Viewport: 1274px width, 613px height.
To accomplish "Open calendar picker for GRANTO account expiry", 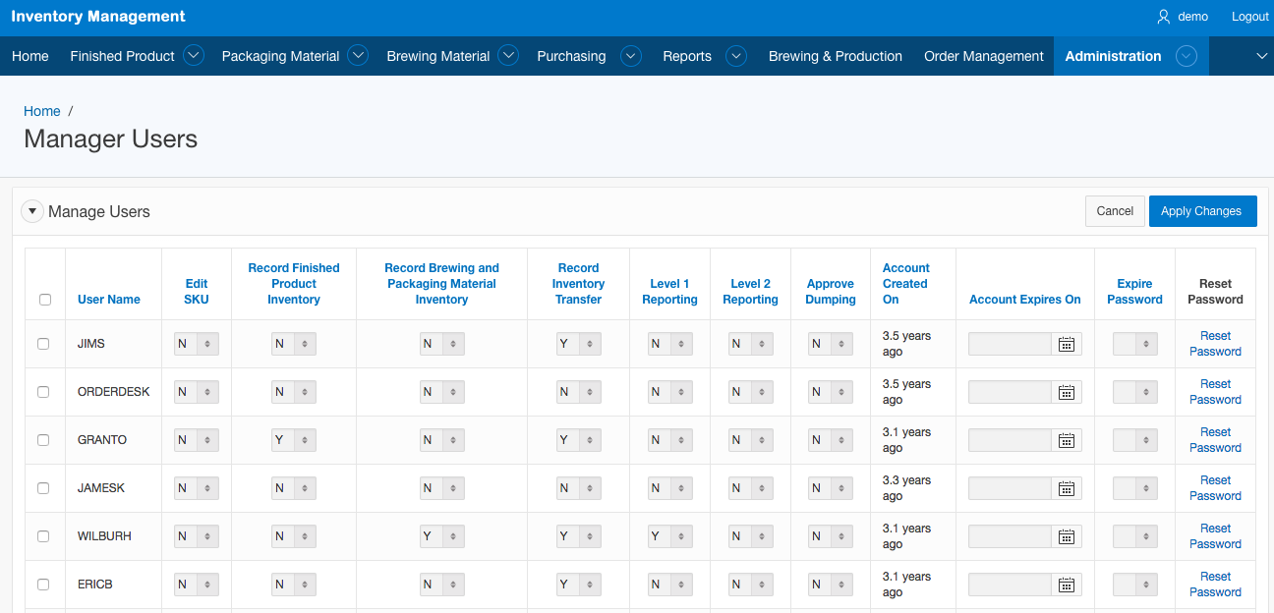I will pos(1066,440).
